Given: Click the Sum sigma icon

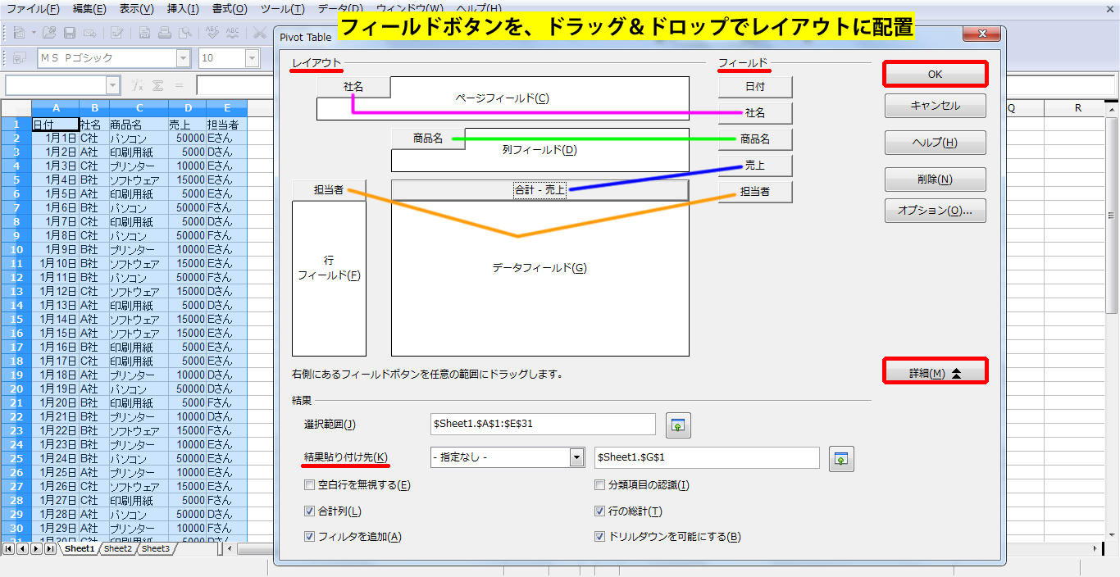Looking at the screenshot, I should click(157, 85).
